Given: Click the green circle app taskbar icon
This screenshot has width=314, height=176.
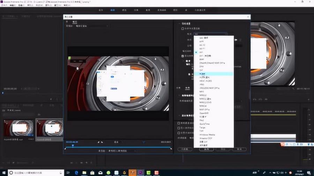Looking at the screenshot, I should (x=109, y=173).
